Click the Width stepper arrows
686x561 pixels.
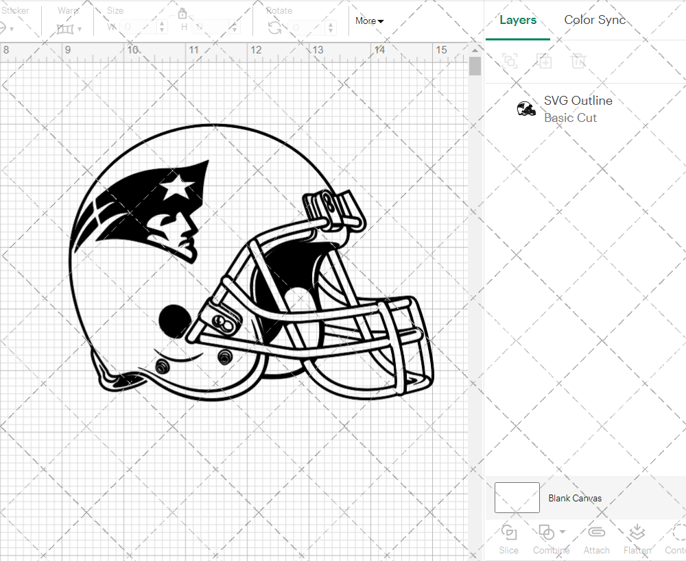click(x=162, y=27)
